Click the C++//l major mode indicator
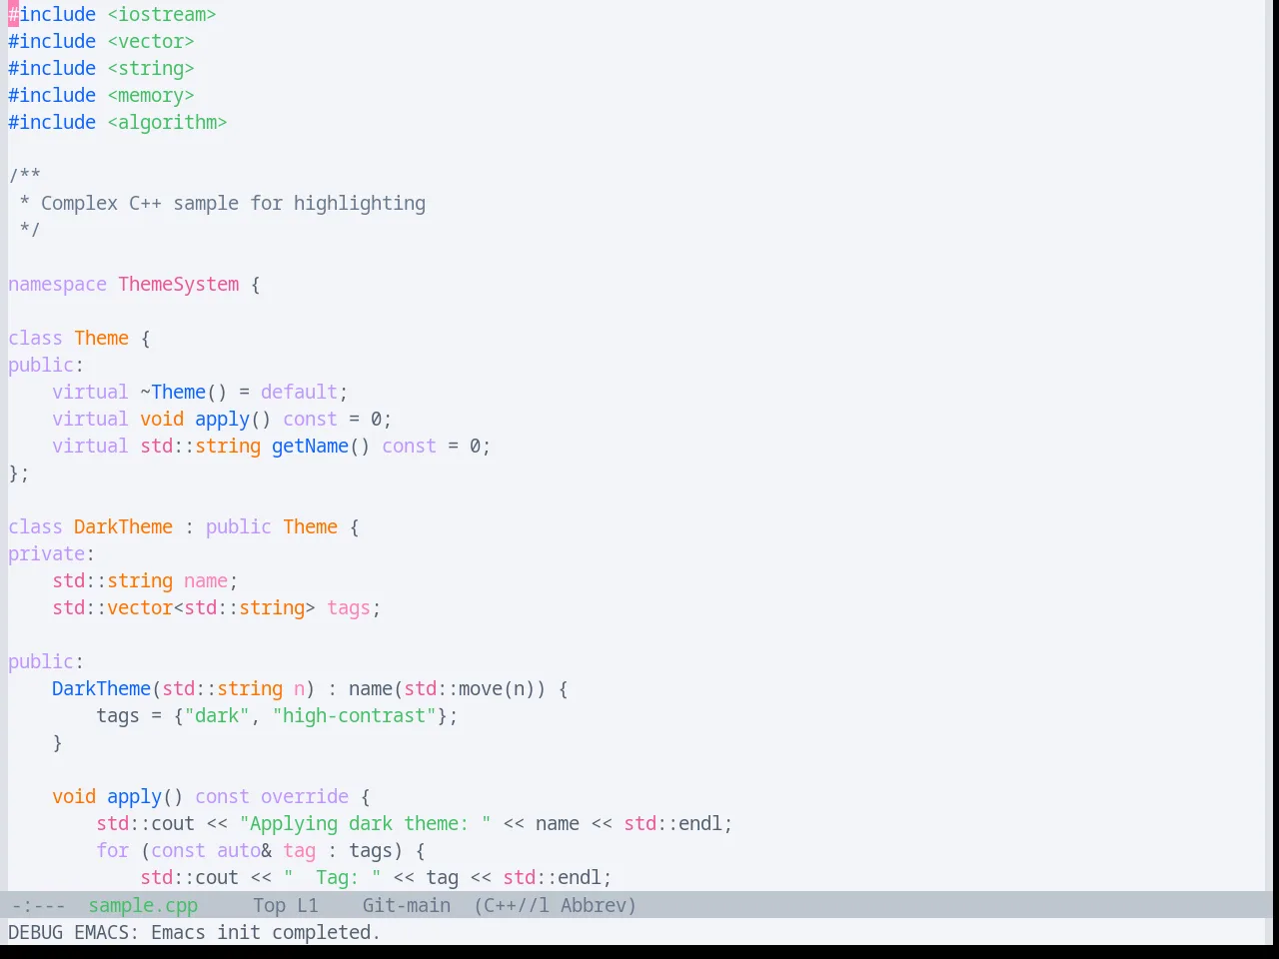Image resolution: width=1279 pixels, height=959 pixels. [512, 905]
